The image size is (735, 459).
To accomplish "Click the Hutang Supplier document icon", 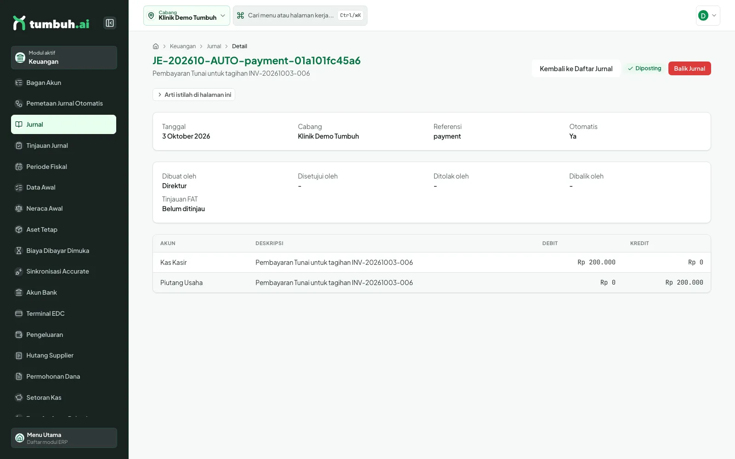I will click(x=19, y=356).
